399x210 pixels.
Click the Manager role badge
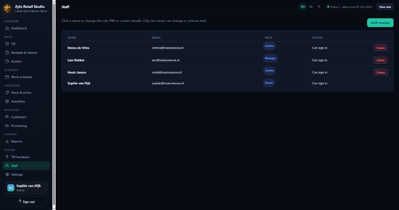[270, 58]
